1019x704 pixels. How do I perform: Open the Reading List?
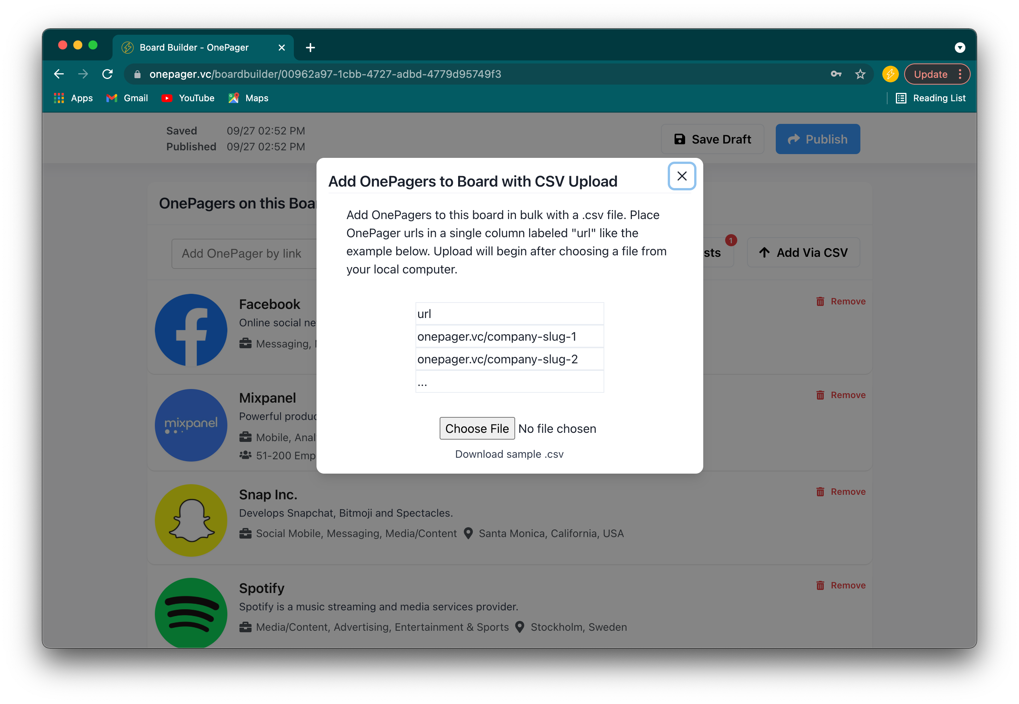[931, 98]
